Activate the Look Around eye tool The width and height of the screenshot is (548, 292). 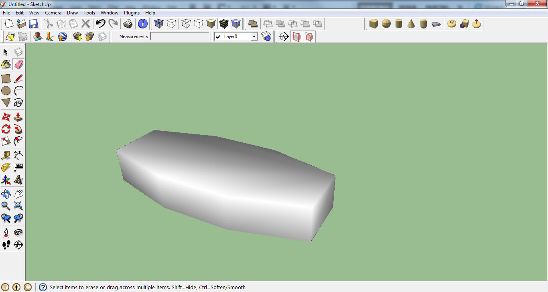tap(18, 233)
